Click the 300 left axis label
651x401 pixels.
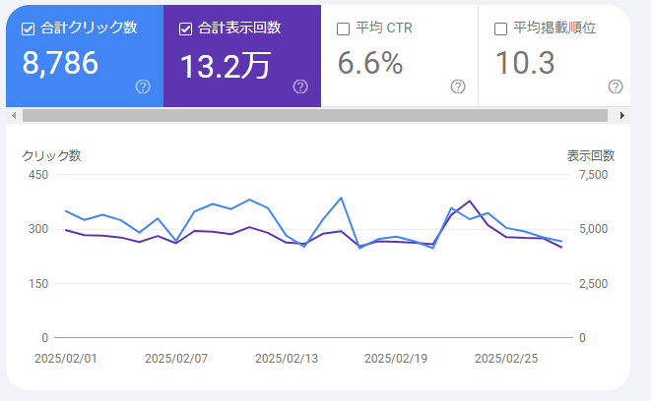point(38,229)
